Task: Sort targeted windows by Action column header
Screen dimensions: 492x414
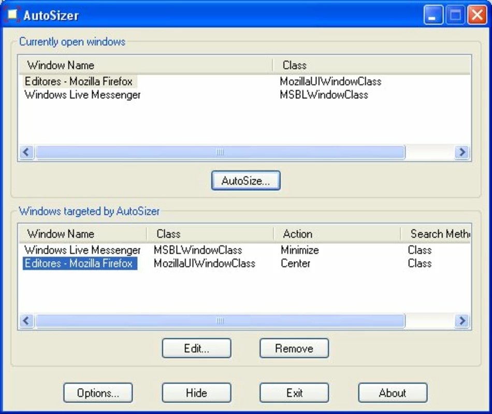Action: pos(337,234)
